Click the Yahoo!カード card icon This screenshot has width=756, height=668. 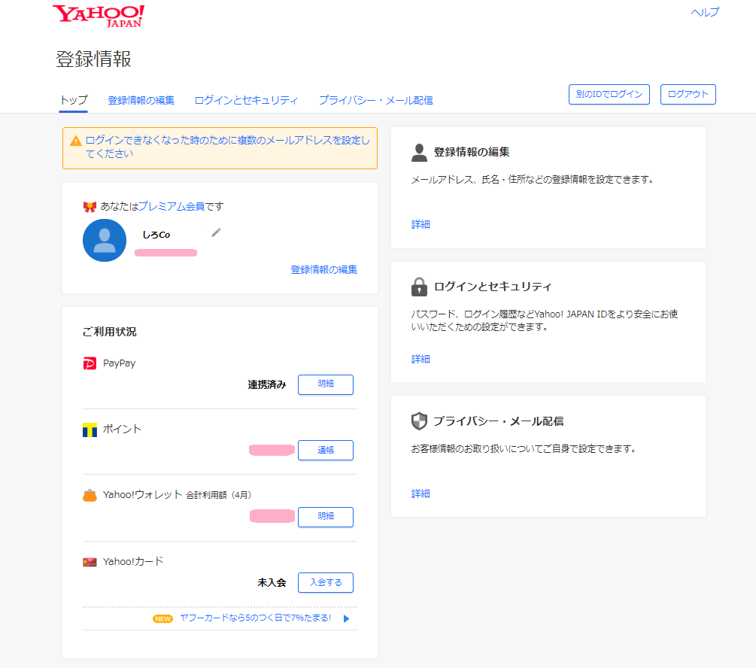click(90, 561)
